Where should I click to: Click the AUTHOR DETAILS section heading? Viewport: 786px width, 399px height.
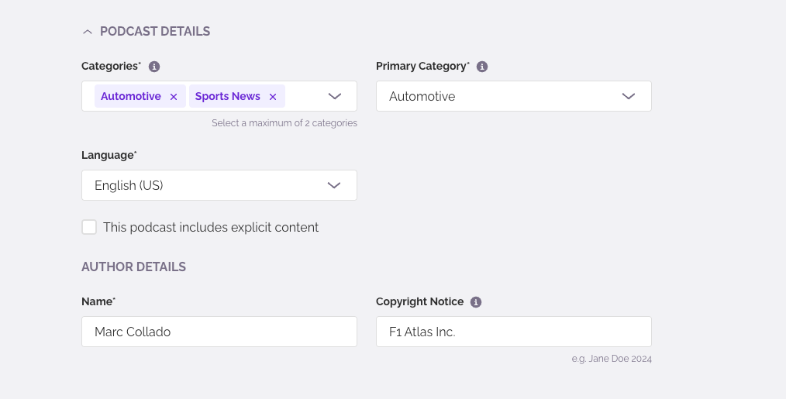click(133, 267)
